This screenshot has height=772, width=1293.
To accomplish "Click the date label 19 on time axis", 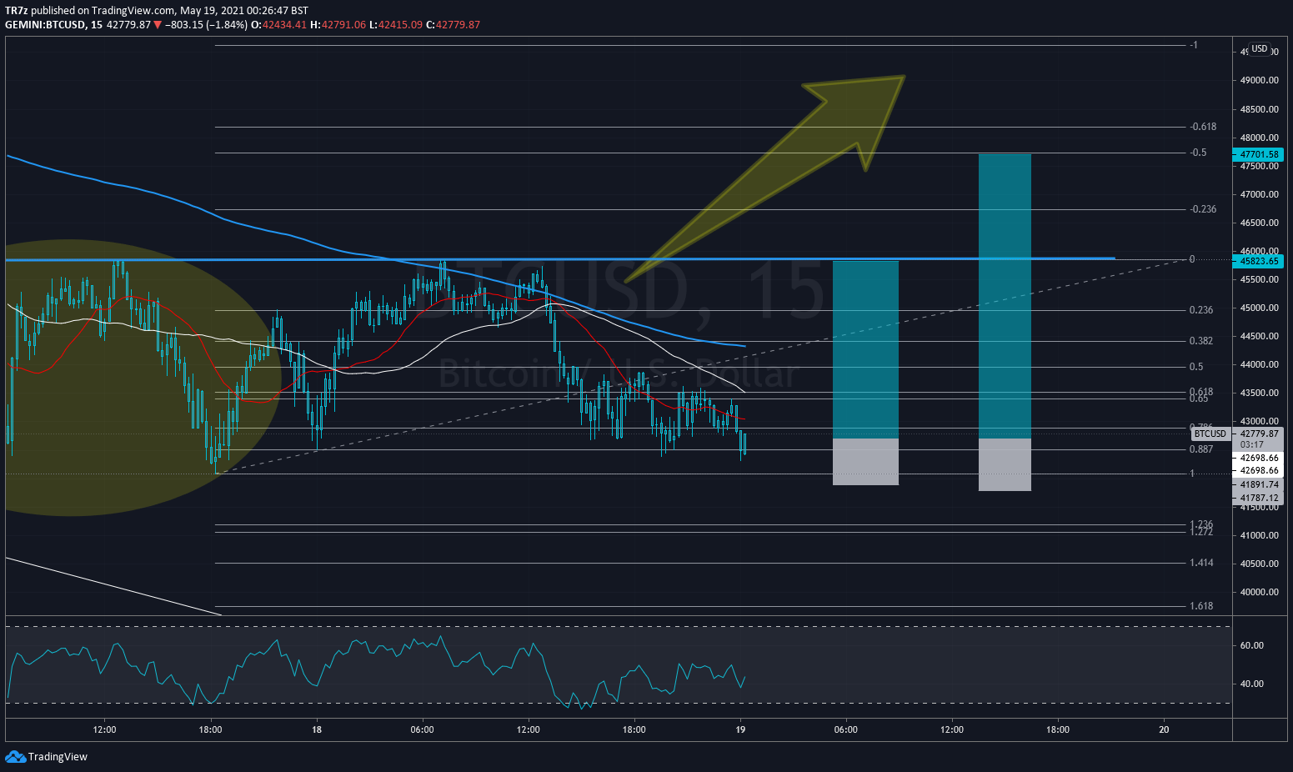I will tap(740, 729).
